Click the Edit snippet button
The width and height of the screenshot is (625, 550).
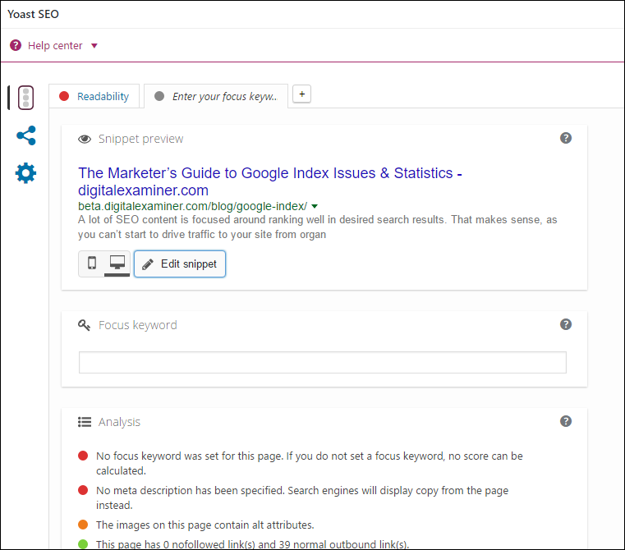point(180,264)
